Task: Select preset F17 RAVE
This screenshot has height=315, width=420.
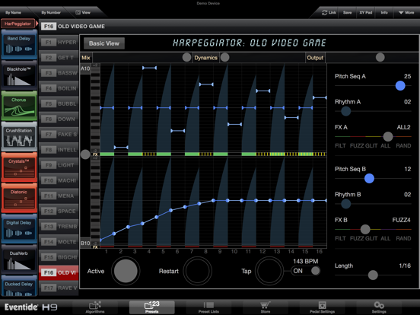Action: (59, 288)
